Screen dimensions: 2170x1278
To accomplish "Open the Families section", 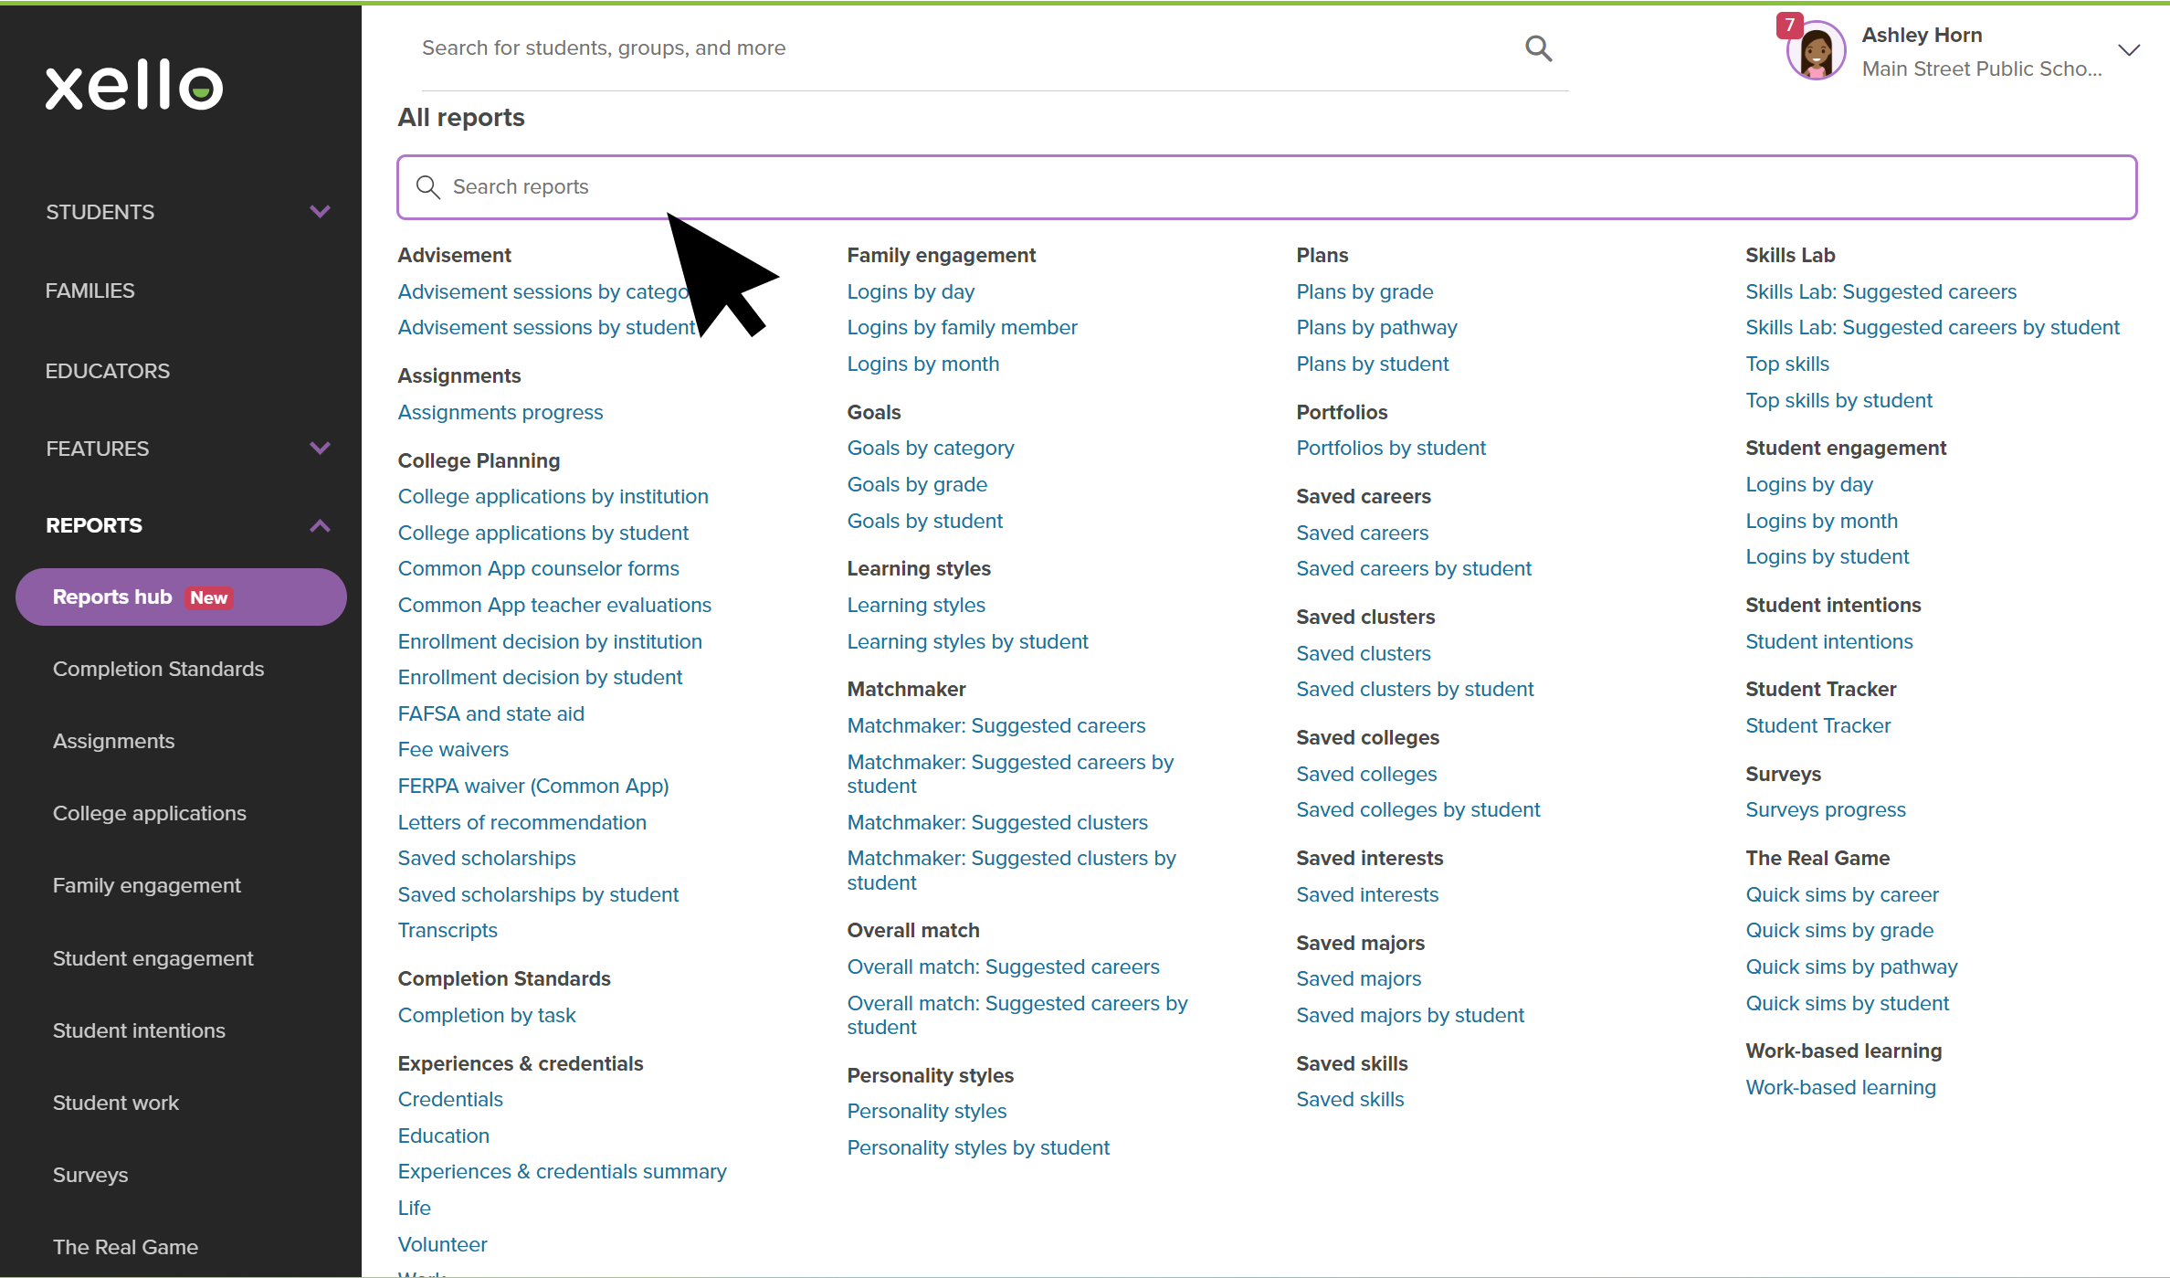I will coord(90,290).
